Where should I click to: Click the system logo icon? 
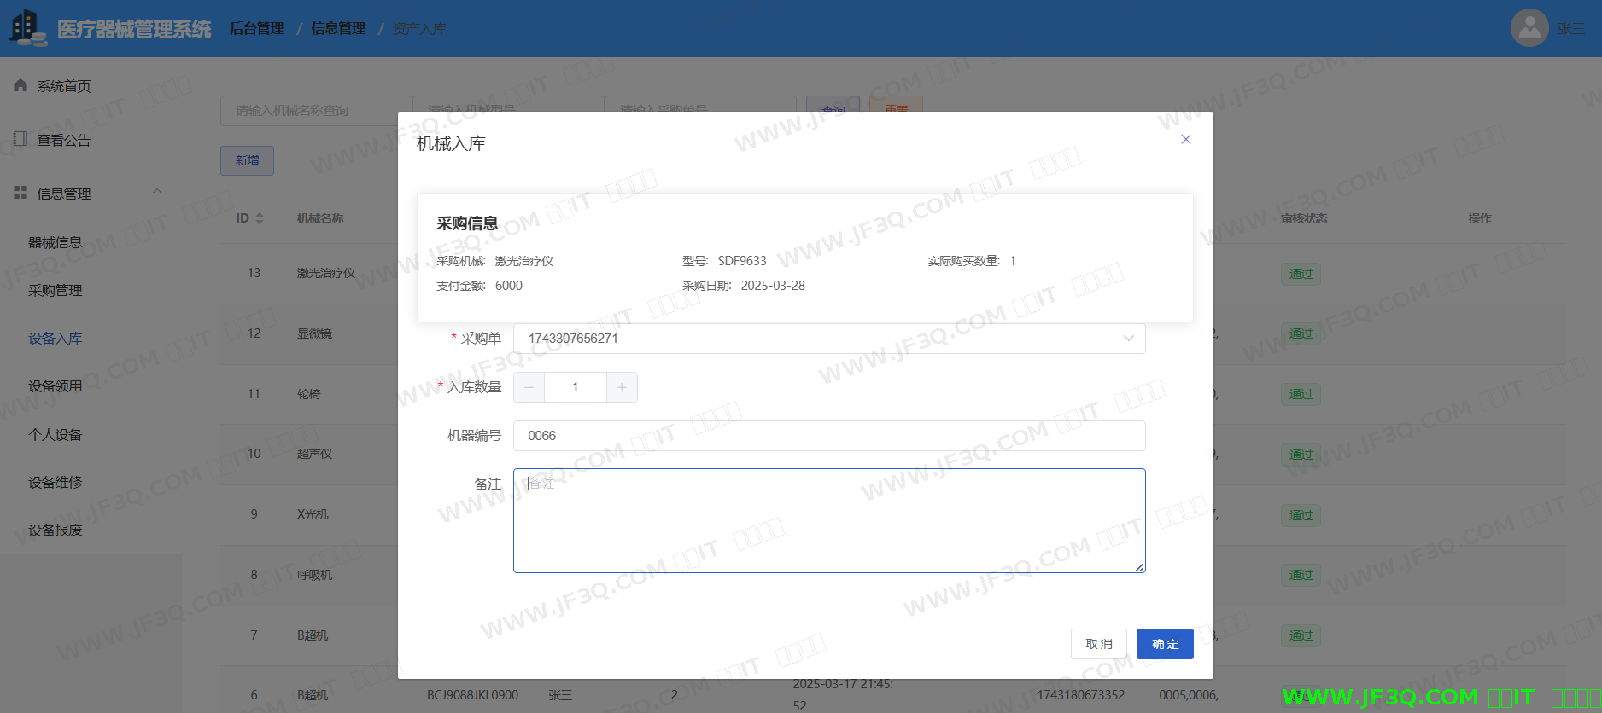click(x=27, y=28)
